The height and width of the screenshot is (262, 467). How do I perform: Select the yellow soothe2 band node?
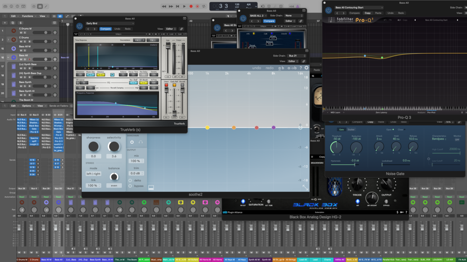point(207,128)
